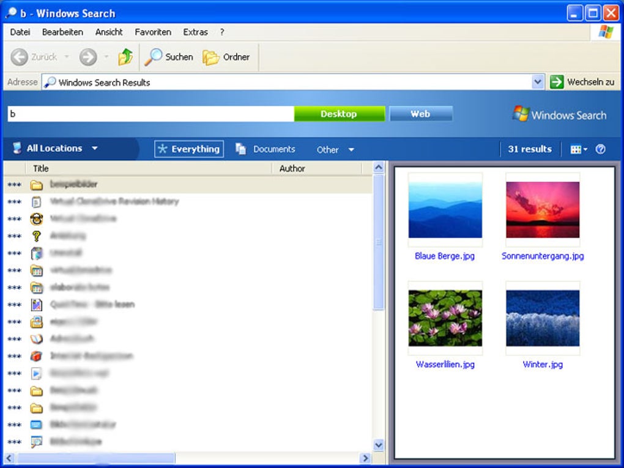Sort results by the Author column
This screenshot has width=624, height=468.
point(317,168)
